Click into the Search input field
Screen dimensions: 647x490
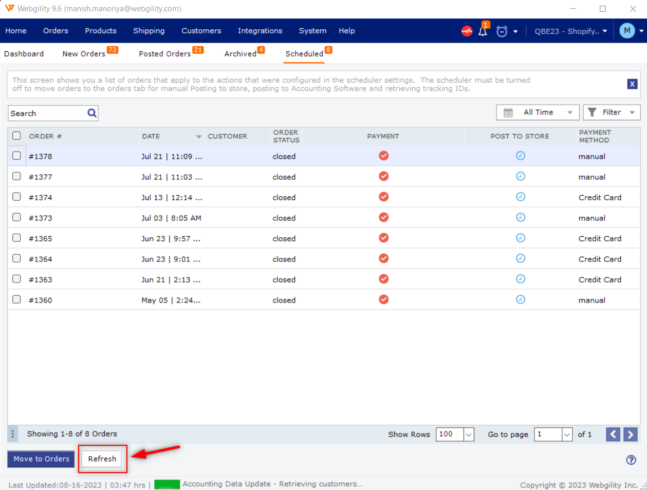(47, 113)
